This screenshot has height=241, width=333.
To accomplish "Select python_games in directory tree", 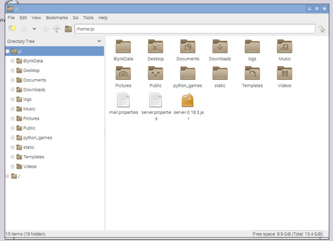I will tap(38, 138).
